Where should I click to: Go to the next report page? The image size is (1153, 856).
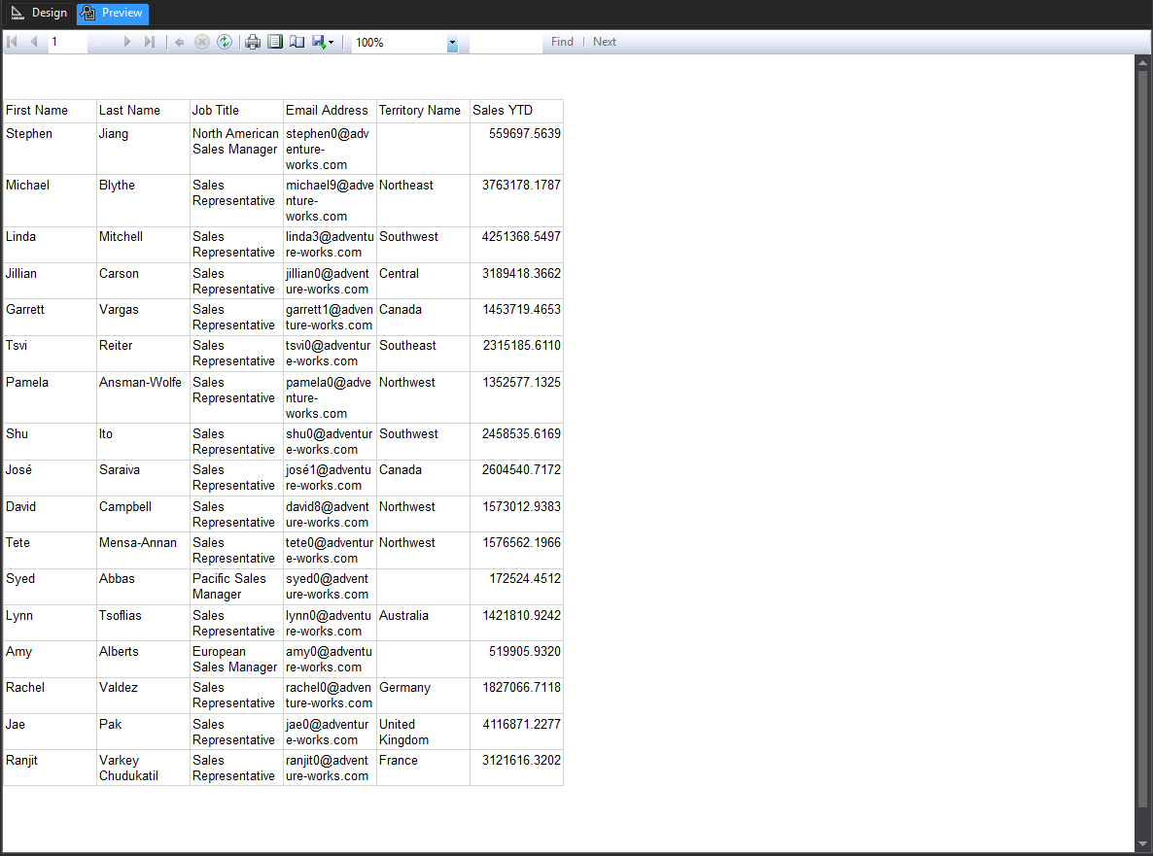(126, 41)
